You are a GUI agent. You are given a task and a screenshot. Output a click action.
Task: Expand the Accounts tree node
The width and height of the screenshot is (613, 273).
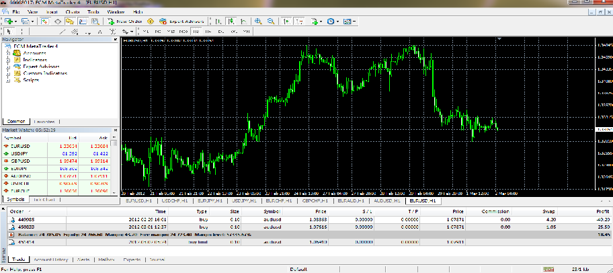[7, 53]
